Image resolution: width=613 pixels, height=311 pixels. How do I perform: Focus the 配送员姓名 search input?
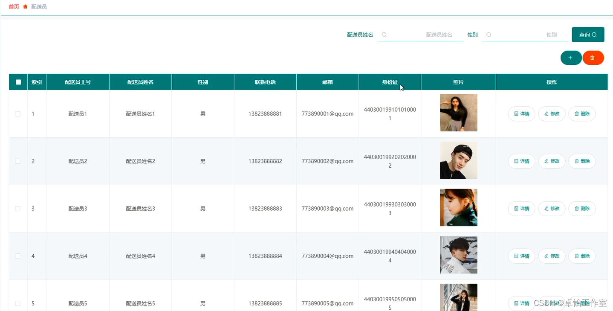tap(420, 35)
